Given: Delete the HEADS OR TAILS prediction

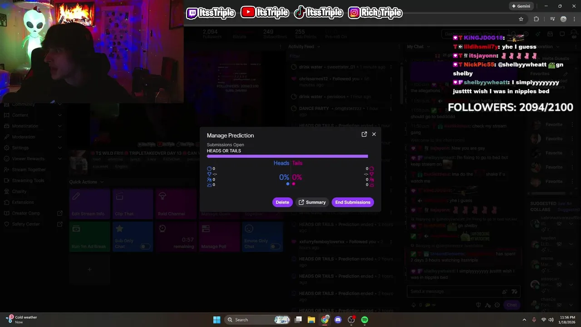Looking at the screenshot, I should tap(282, 202).
